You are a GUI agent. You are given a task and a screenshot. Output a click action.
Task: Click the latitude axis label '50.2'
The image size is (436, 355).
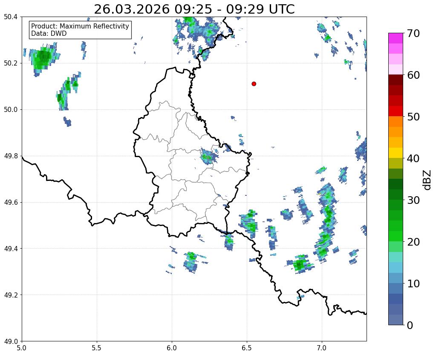[11, 63]
